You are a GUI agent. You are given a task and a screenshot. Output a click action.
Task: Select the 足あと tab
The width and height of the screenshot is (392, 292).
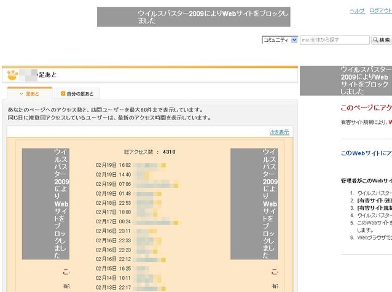(x=29, y=94)
